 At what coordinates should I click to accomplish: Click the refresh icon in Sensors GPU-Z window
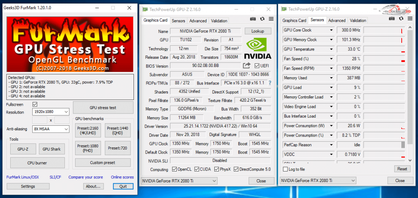[401, 18]
